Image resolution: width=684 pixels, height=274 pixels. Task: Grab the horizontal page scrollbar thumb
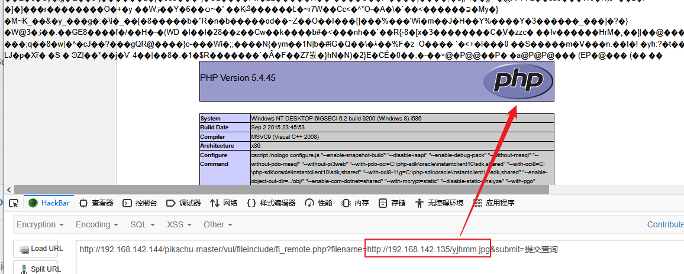point(282,190)
